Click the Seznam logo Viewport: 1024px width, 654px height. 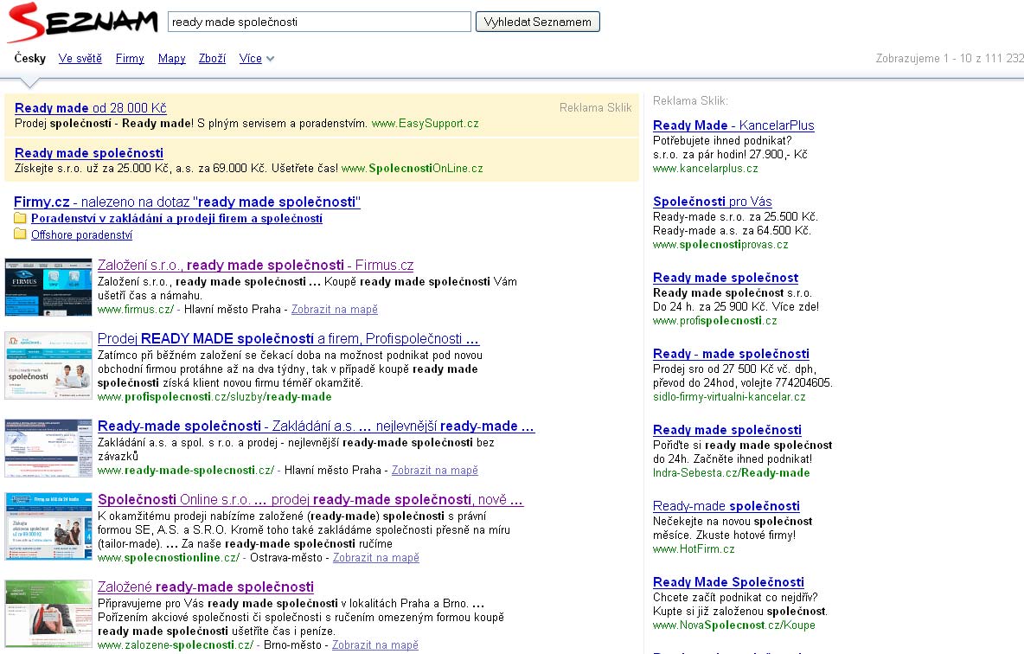(x=82, y=22)
